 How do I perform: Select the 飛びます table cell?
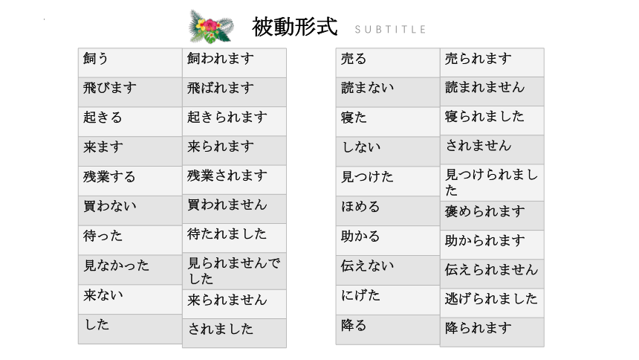pyautogui.click(x=130, y=92)
